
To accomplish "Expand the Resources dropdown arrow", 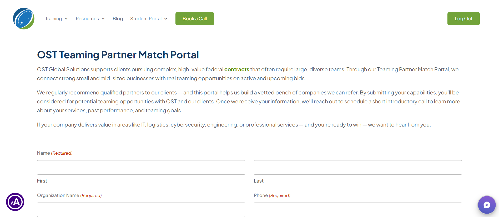I will [x=103, y=19].
